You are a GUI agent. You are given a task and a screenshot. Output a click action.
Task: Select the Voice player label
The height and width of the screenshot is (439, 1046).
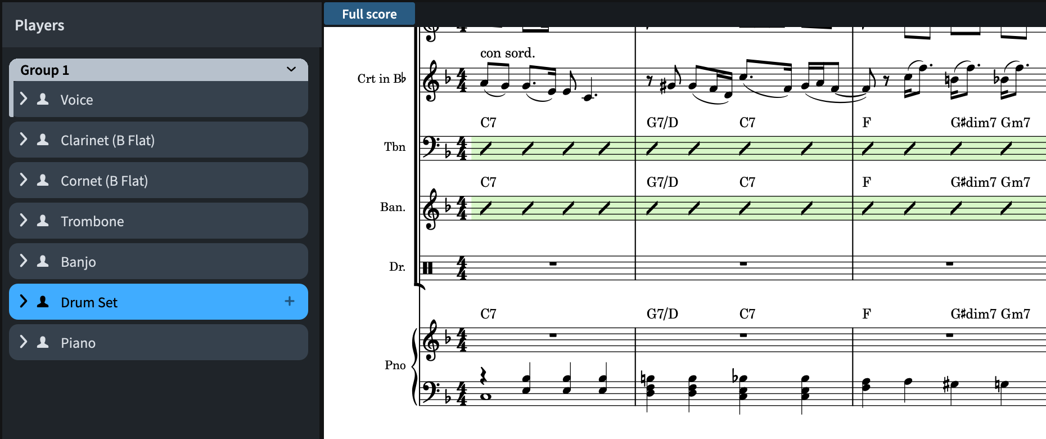[77, 100]
